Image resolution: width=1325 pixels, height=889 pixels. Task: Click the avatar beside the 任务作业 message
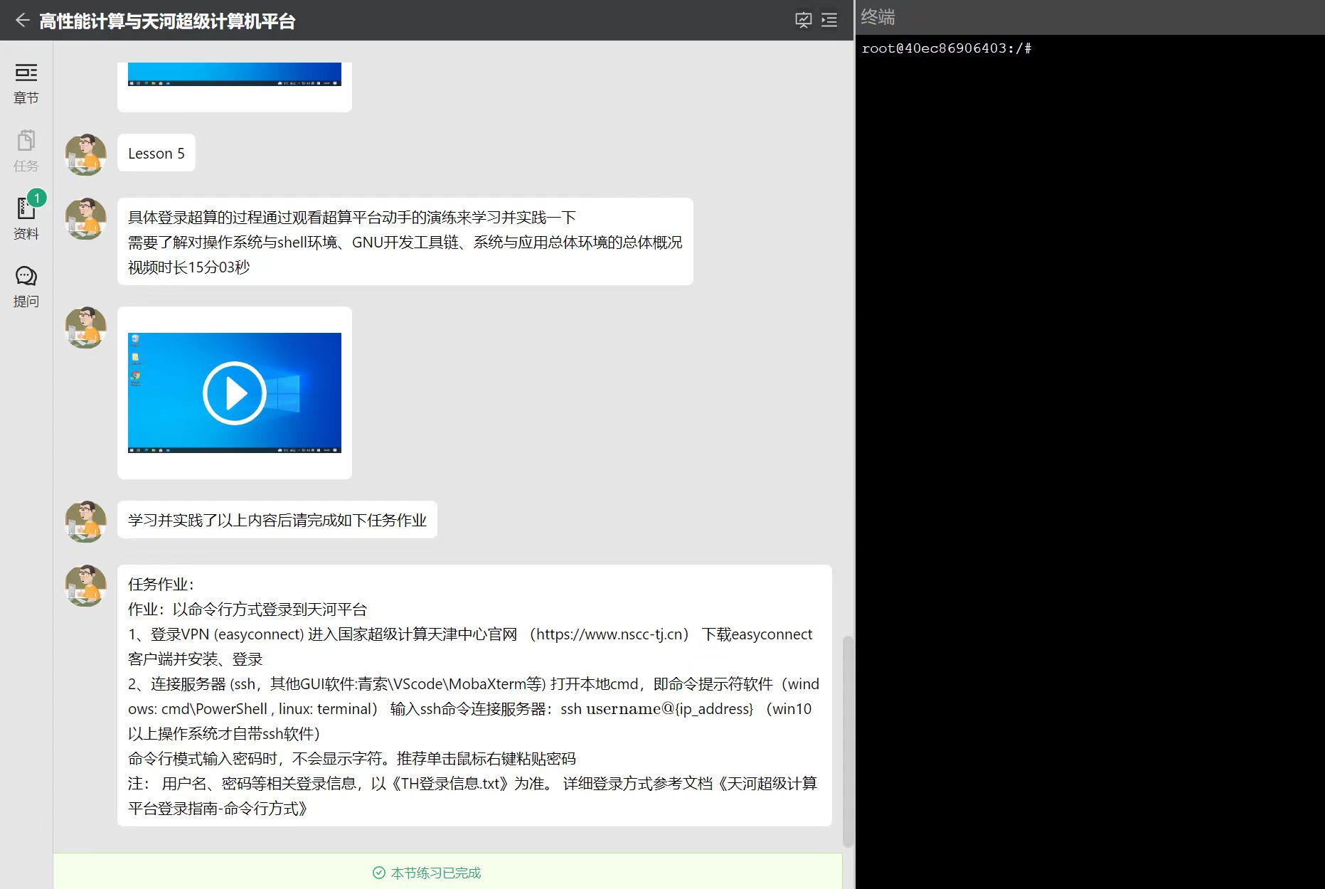tap(86, 585)
